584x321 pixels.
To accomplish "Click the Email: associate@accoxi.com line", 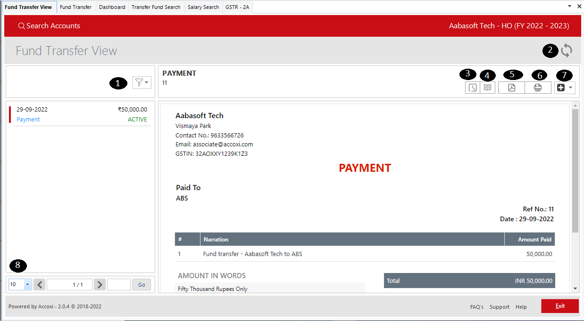I will coord(214,144).
